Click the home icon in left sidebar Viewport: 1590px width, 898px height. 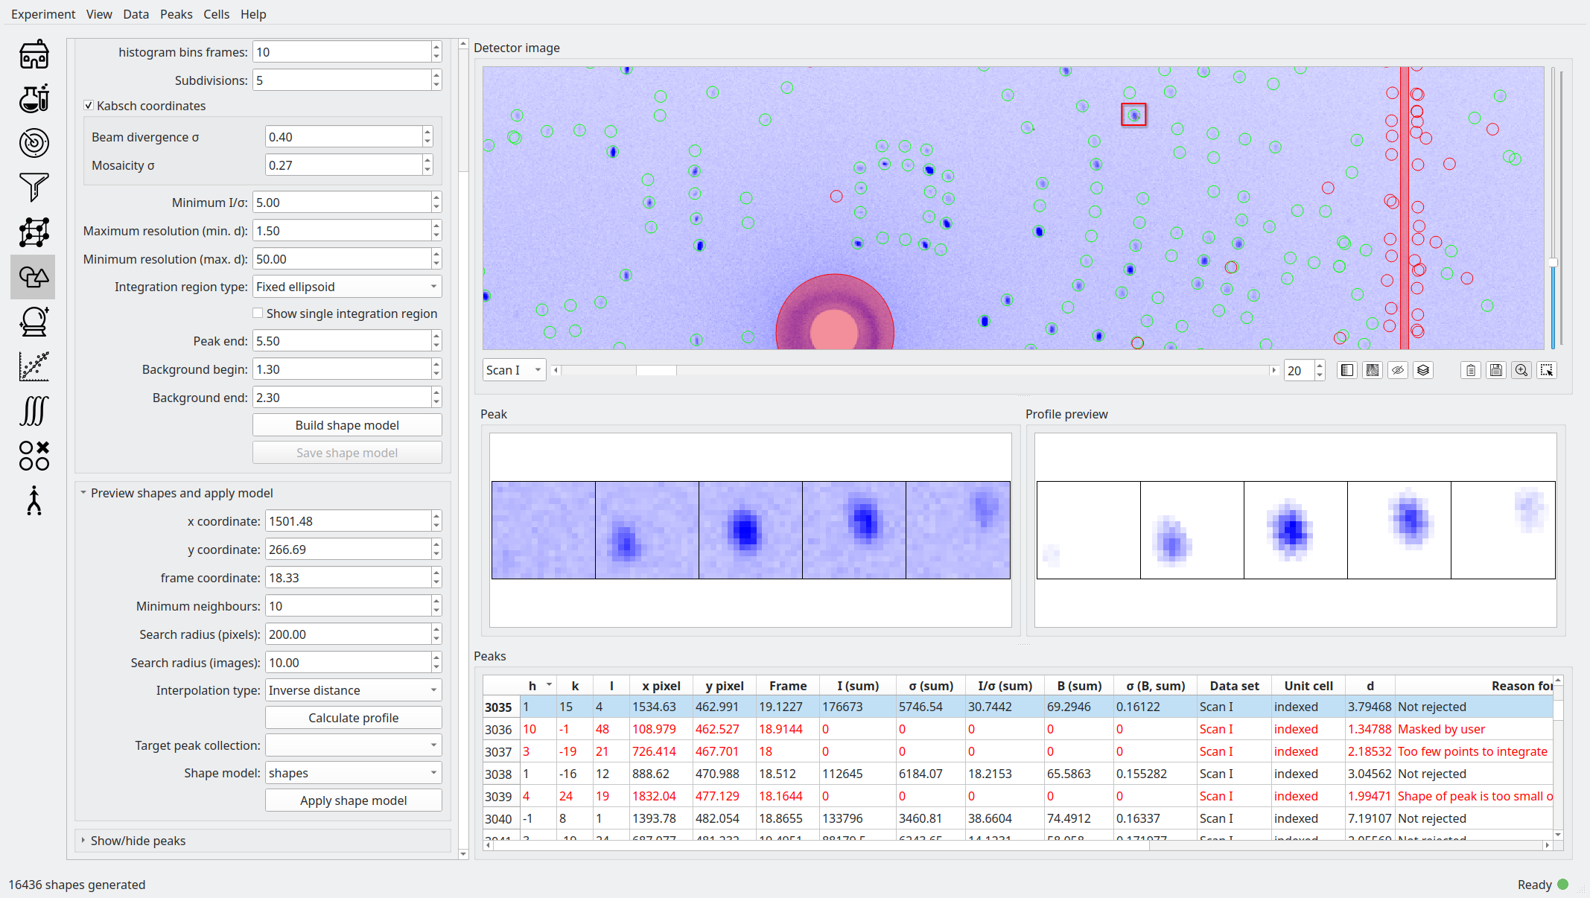(34, 54)
